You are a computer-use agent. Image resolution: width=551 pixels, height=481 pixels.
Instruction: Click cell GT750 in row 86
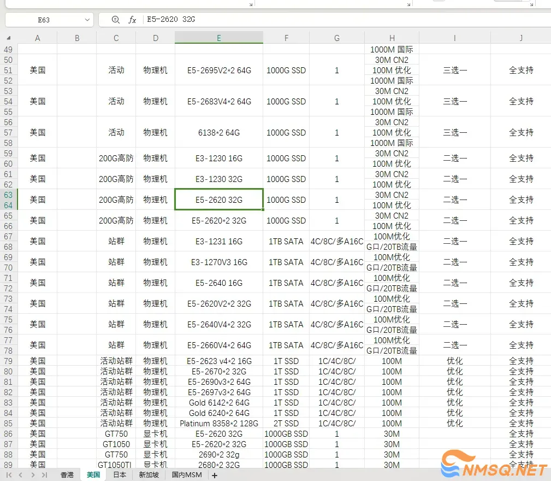[x=116, y=434]
